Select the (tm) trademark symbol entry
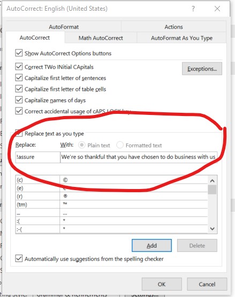Viewport: 235px width, 297px height. coord(111,205)
